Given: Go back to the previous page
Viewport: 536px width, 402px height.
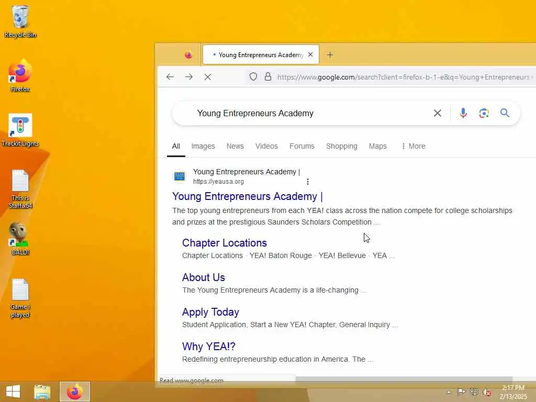Looking at the screenshot, I should (170, 77).
